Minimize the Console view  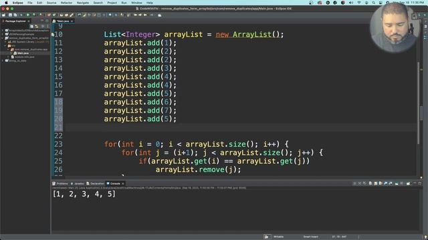click(415, 183)
